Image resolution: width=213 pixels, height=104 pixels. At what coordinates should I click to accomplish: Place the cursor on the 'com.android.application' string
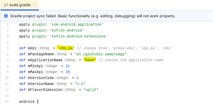pos(77,24)
